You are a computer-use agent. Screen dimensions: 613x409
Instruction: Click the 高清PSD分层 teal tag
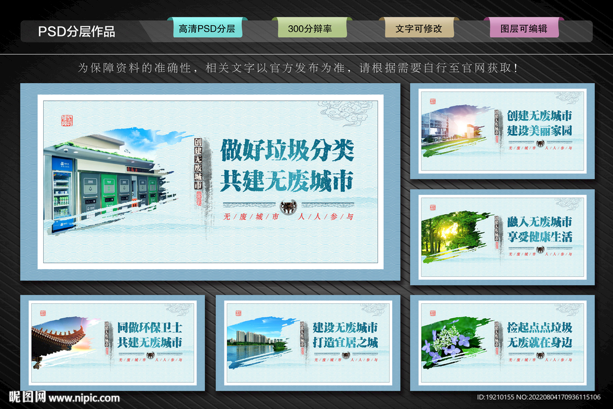coord(207,29)
